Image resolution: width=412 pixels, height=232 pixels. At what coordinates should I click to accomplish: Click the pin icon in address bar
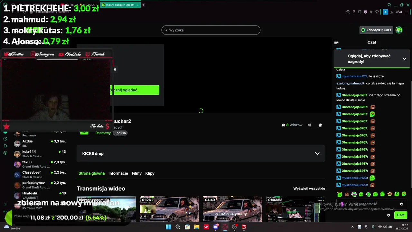pyautogui.click(x=354, y=12)
